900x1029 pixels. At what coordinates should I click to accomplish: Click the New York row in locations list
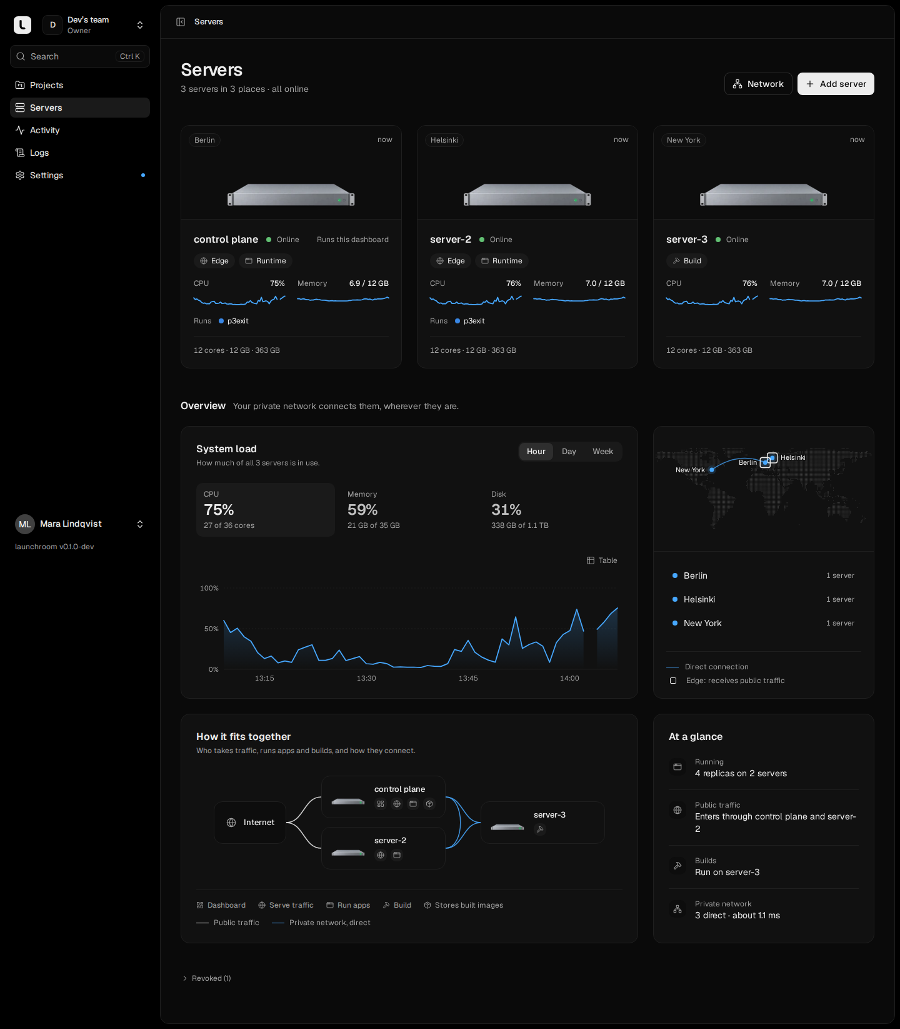[x=764, y=623]
